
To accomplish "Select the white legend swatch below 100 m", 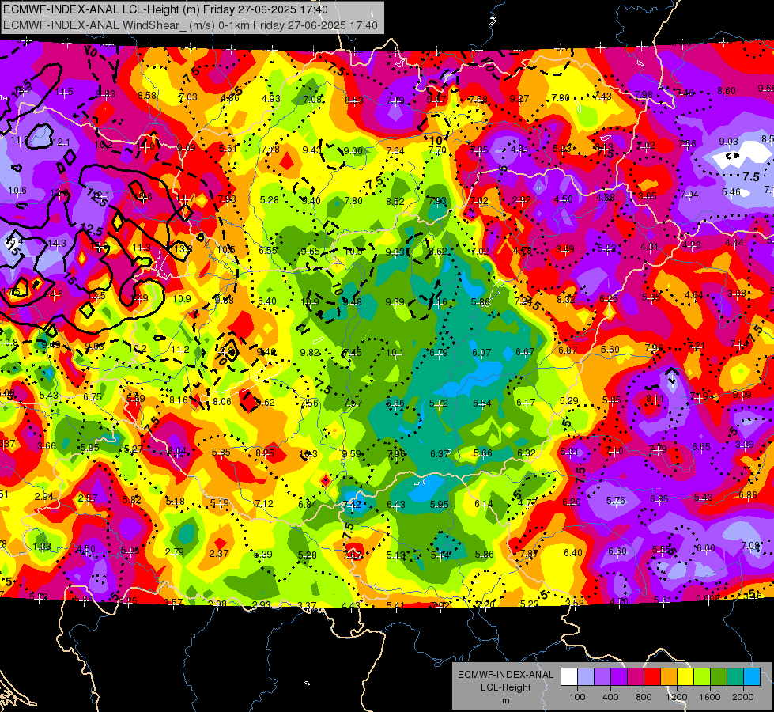I will tap(569, 677).
